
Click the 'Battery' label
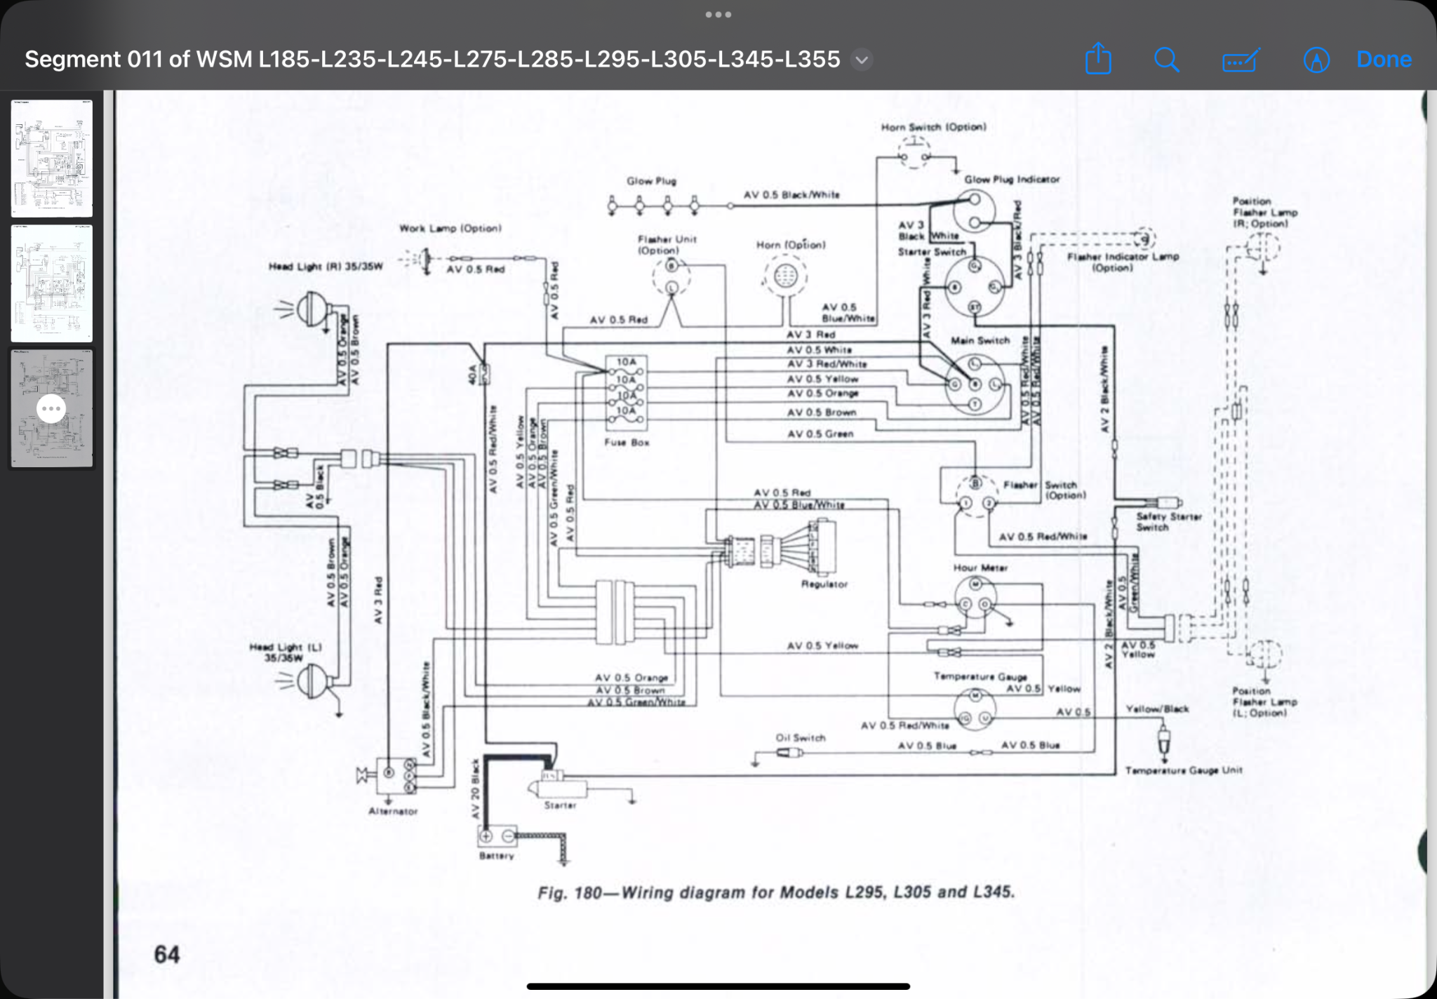pyautogui.click(x=497, y=856)
